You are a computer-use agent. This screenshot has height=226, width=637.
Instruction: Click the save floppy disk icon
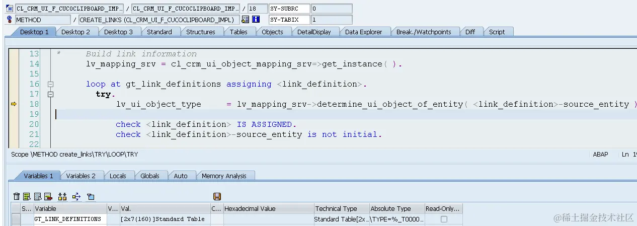[x=217, y=196]
